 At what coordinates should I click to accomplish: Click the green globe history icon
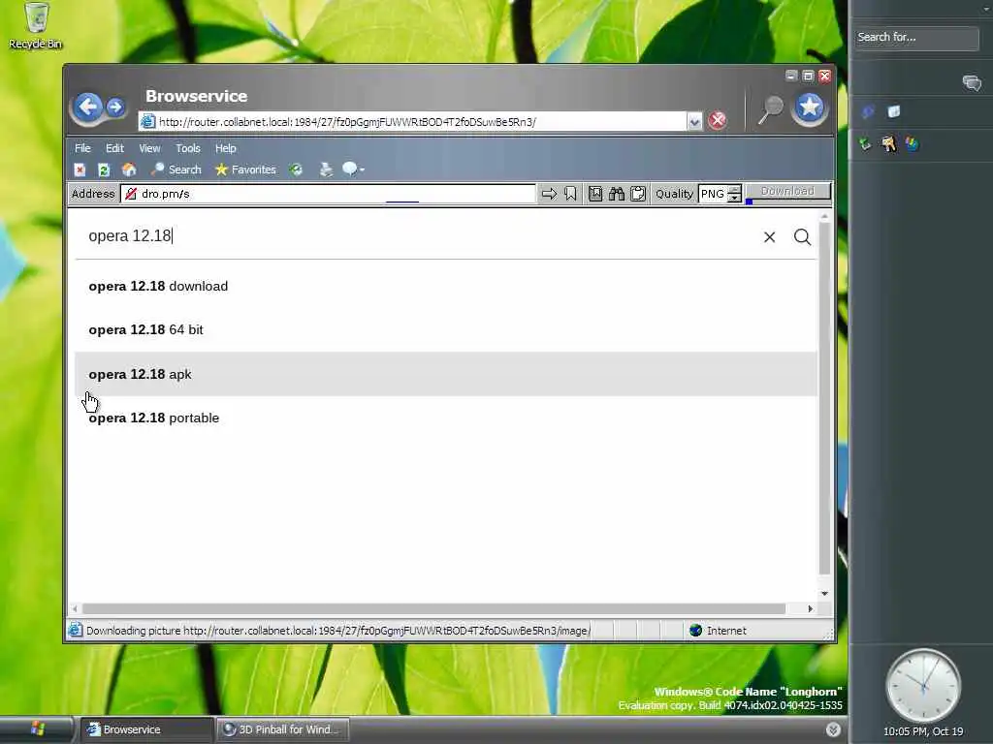click(x=296, y=170)
